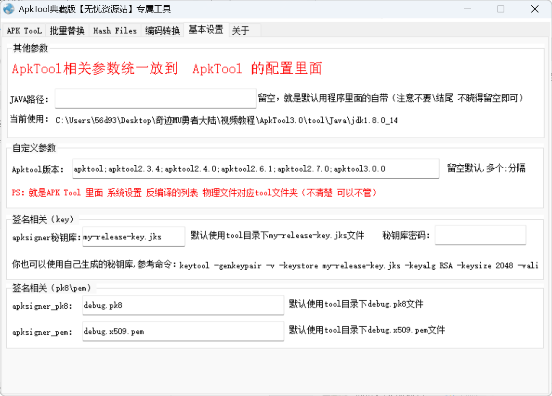552x396 pixels.
Task: Click the 默认使用tool目录下my-release-key.jks文件 hint
Action: 277,235
